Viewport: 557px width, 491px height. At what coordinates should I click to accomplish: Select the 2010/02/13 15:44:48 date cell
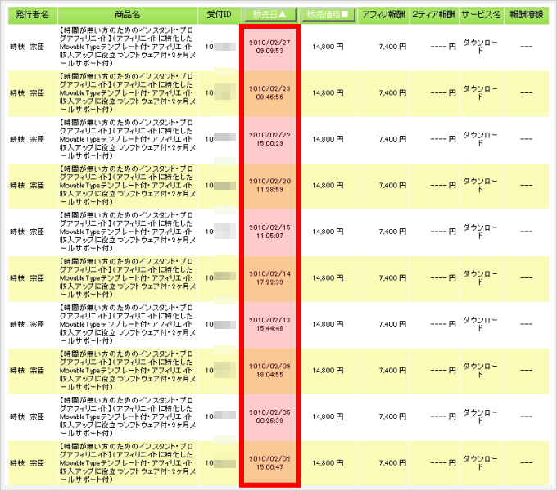click(269, 323)
